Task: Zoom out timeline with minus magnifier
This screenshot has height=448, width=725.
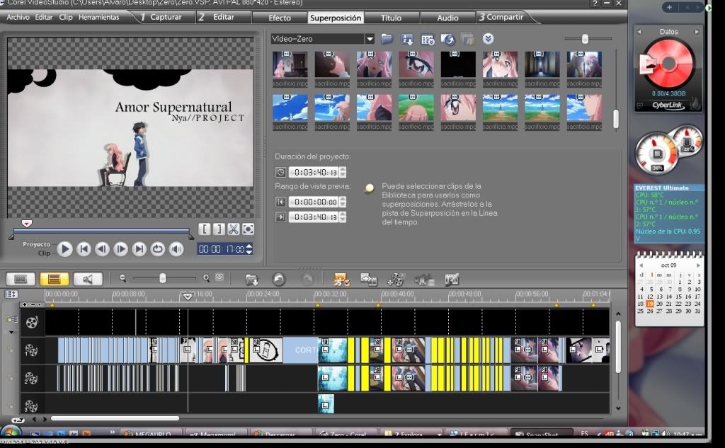Action: click(122, 278)
